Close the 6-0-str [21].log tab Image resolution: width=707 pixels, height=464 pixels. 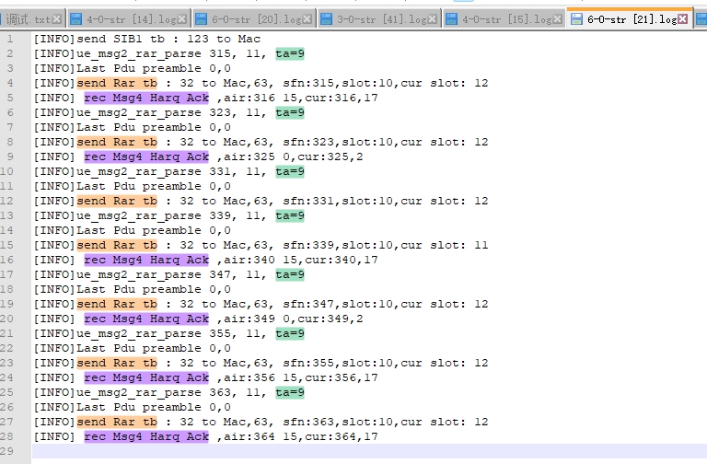682,19
